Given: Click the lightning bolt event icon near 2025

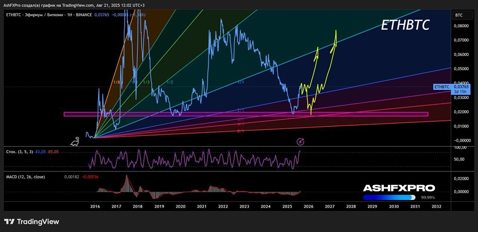Looking at the screenshot, I should click(301, 141).
